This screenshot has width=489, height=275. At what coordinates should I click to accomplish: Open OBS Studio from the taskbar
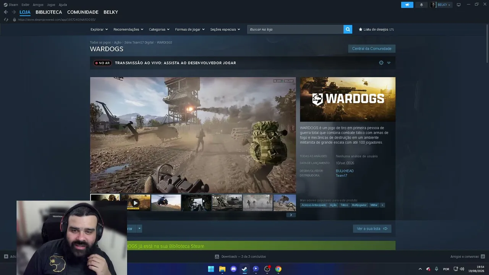point(267,269)
